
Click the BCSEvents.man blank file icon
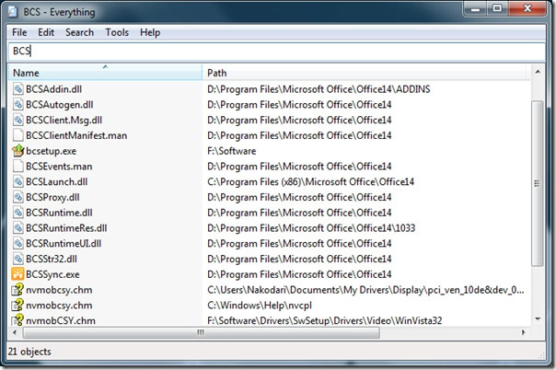[x=18, y=167]
